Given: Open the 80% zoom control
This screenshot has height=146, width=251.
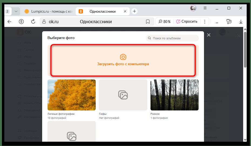Looking at the screenshot, I should 165,22.
